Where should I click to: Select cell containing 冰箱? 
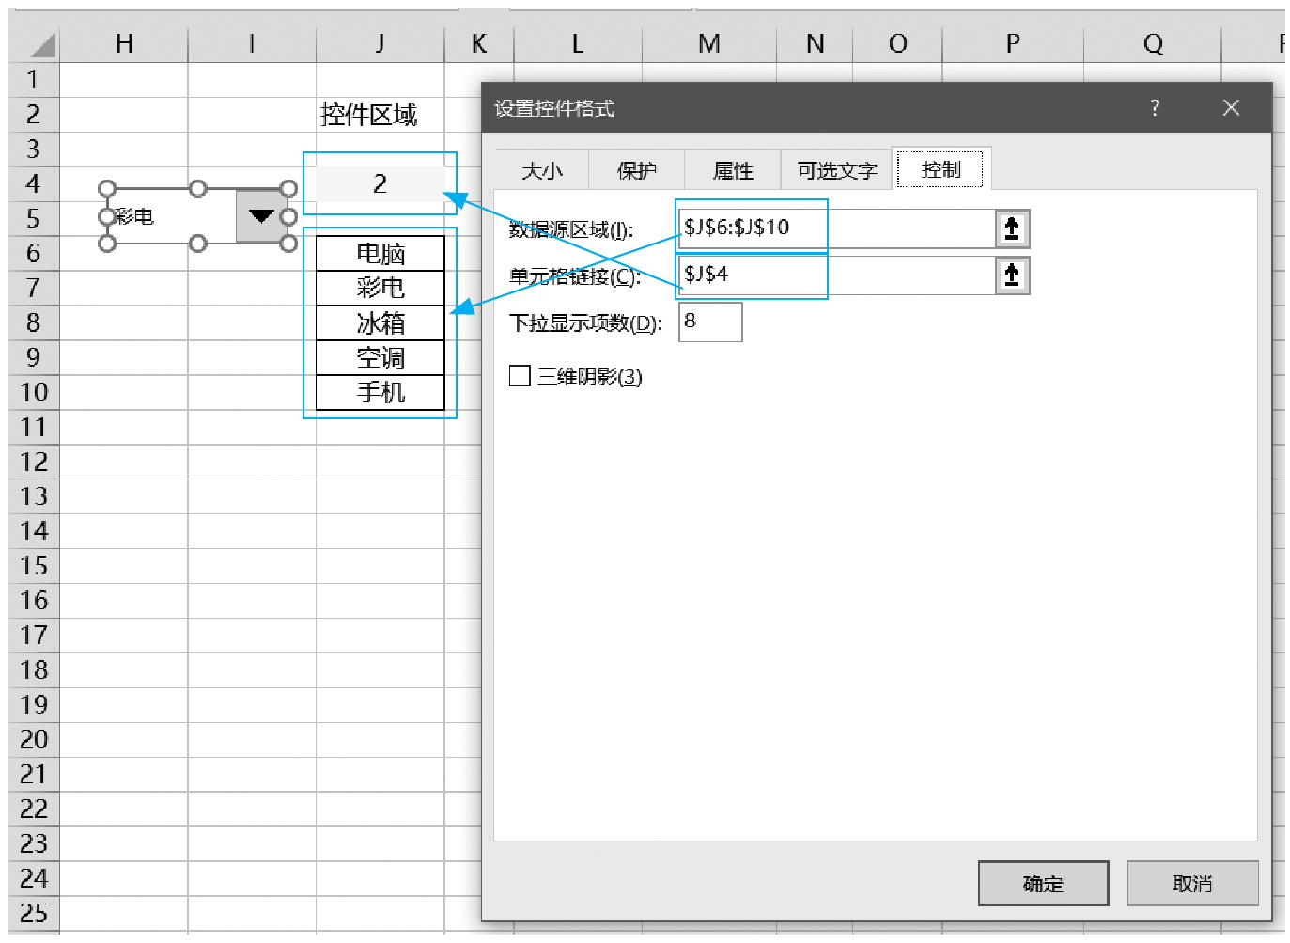pyautogui.click(x=380, y=322)
